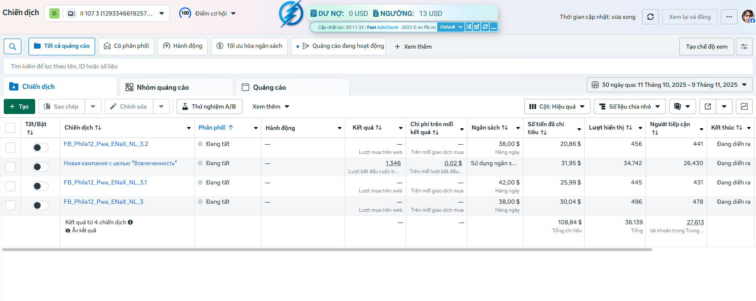Open the date range picker dropdown
This screenshot has height=301, width=756.
coord(669,85)
